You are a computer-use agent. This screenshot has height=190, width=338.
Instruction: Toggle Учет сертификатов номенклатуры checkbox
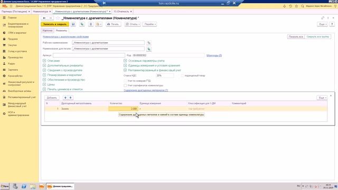pyautogui.click(x=125, y=85)
